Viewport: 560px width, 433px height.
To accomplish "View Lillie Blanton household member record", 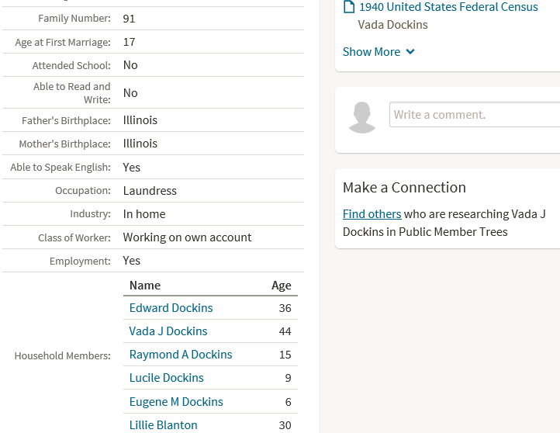I will click(x=163, y=424).
